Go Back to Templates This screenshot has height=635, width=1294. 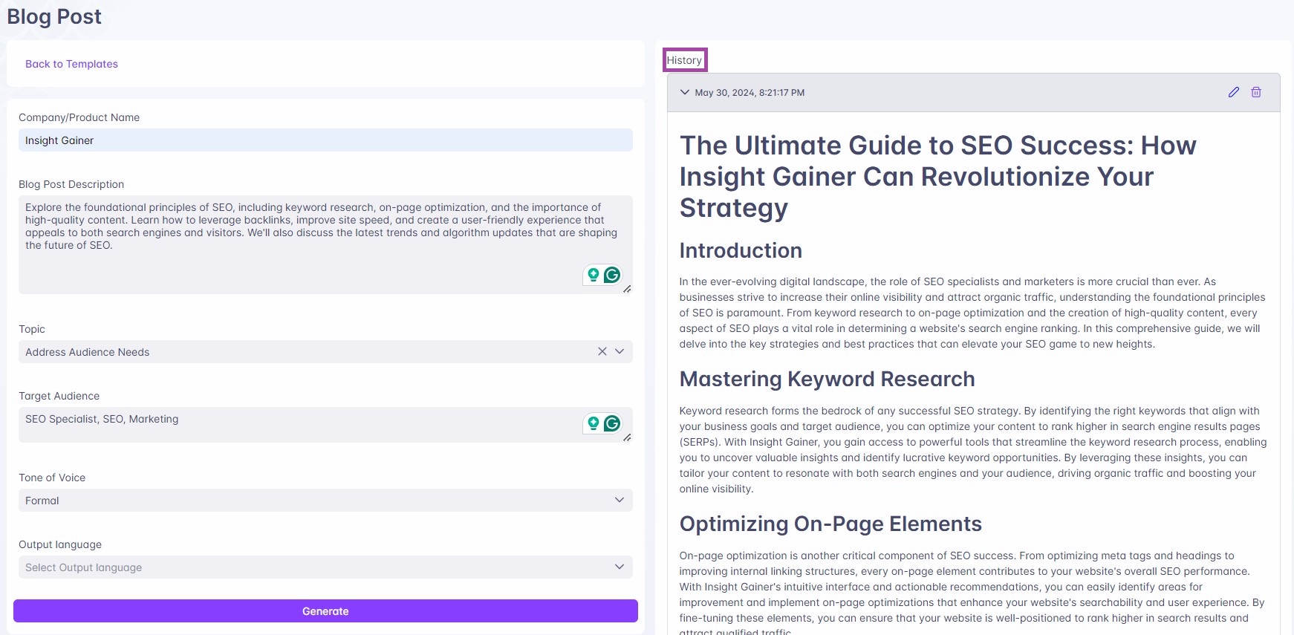tap(71, 64)
